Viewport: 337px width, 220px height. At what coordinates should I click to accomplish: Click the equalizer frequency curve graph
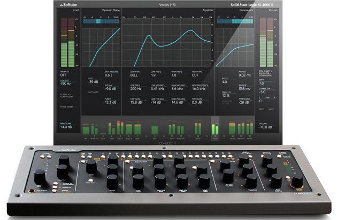point(166,42)
